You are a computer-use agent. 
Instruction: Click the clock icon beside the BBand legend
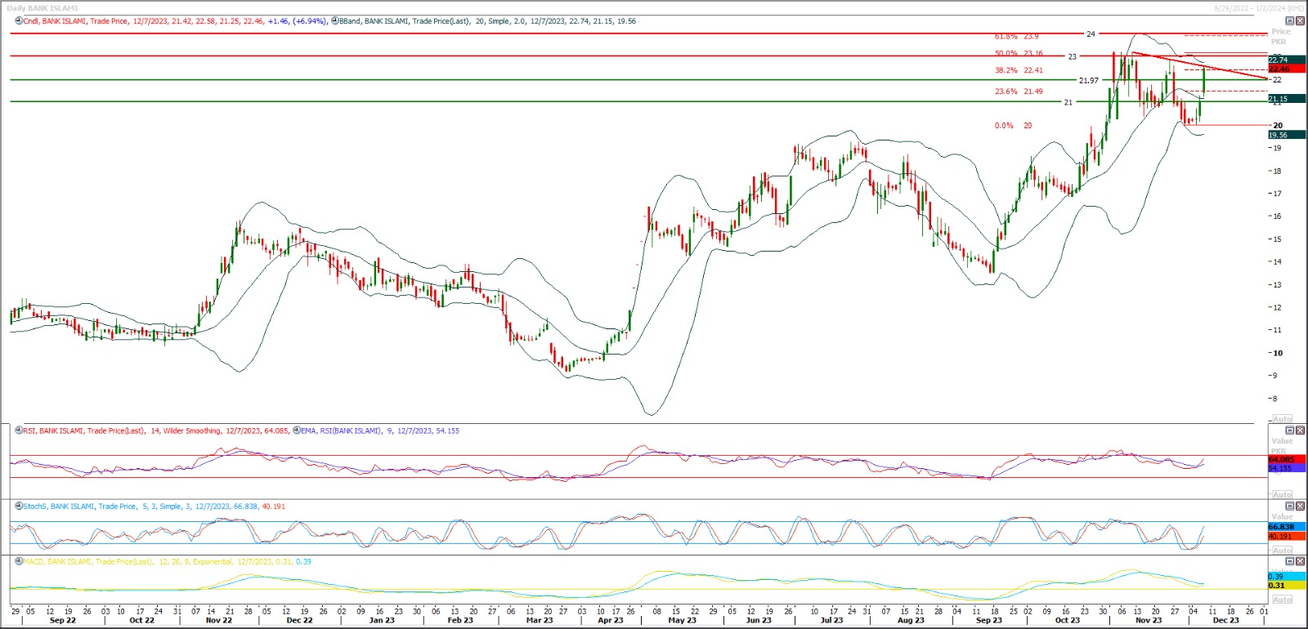tap(334, 21)
